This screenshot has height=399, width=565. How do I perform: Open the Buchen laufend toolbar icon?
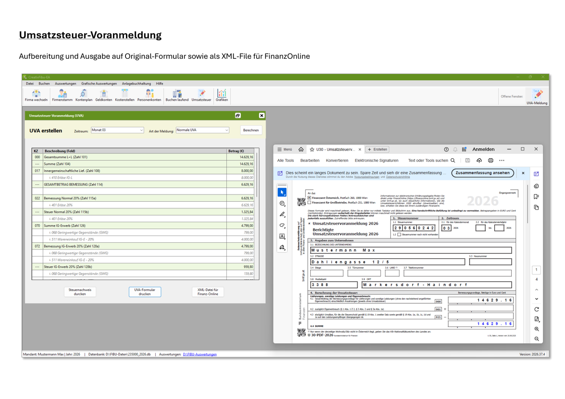coord(177,95)
